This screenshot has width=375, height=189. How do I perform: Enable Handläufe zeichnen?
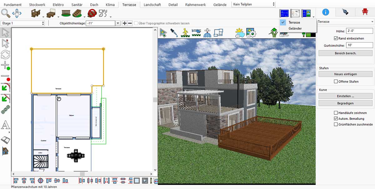pos(337,113)
